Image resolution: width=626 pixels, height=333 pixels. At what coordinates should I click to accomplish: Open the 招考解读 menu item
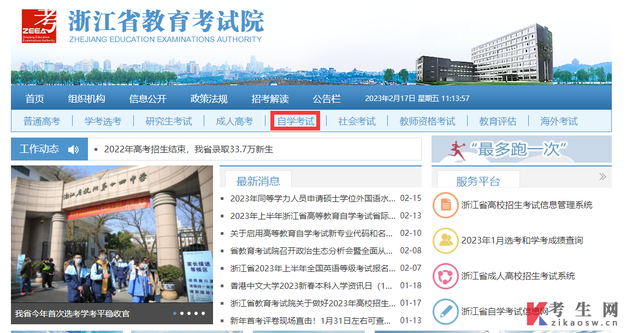(x=270, y=98)
